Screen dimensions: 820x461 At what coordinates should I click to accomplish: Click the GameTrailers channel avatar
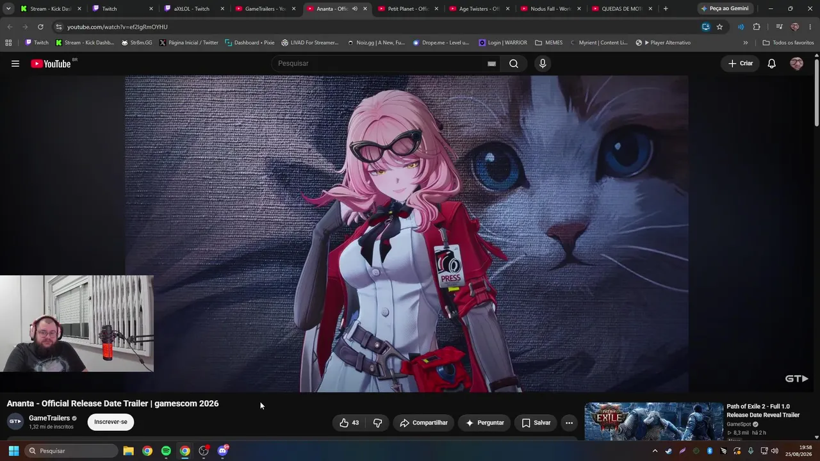coord(15,421)
